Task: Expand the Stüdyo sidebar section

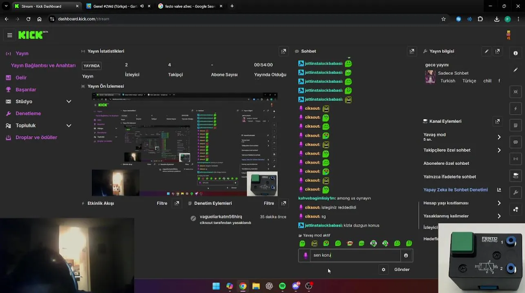Action: pyautogui.click(x=69, y=101)
